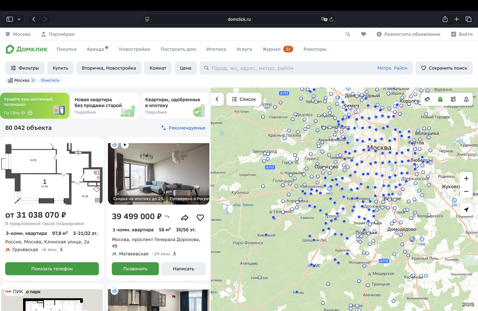Screen dimensions: 478x311
Task: Open favorites heart icon in header
Action: click(x=363, y=34)
